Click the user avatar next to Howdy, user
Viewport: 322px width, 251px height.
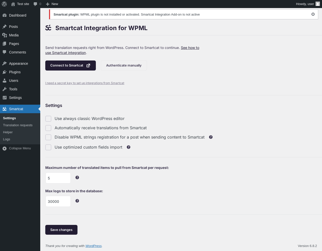click(x=318, y=4)
